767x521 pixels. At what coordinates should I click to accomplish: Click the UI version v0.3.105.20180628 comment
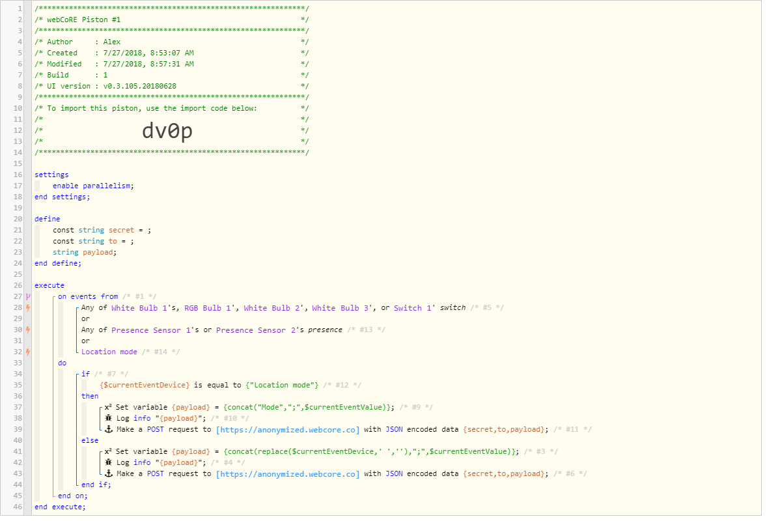tap(111, 86)
